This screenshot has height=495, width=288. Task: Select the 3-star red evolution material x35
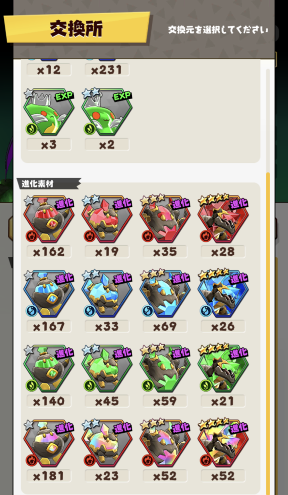165,219
